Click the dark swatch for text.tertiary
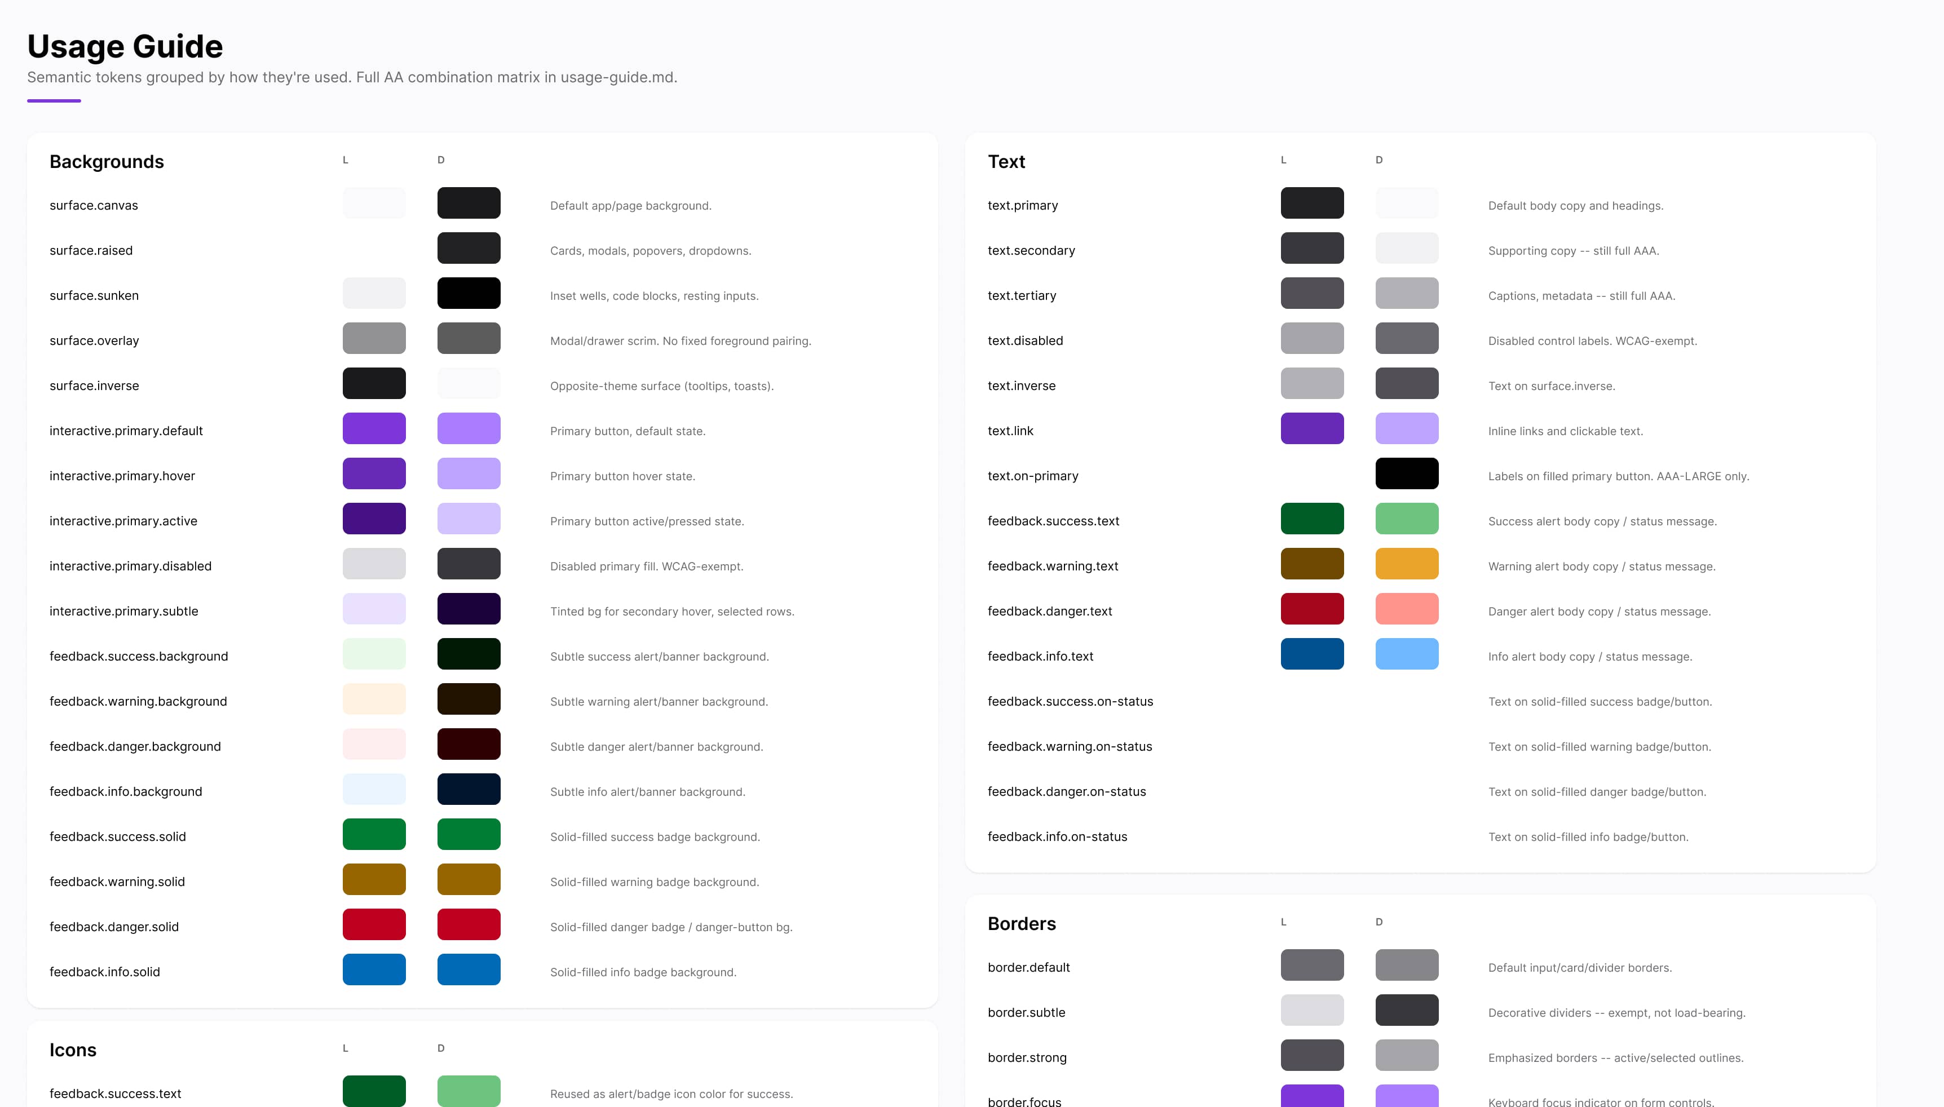 point(1407,294)
